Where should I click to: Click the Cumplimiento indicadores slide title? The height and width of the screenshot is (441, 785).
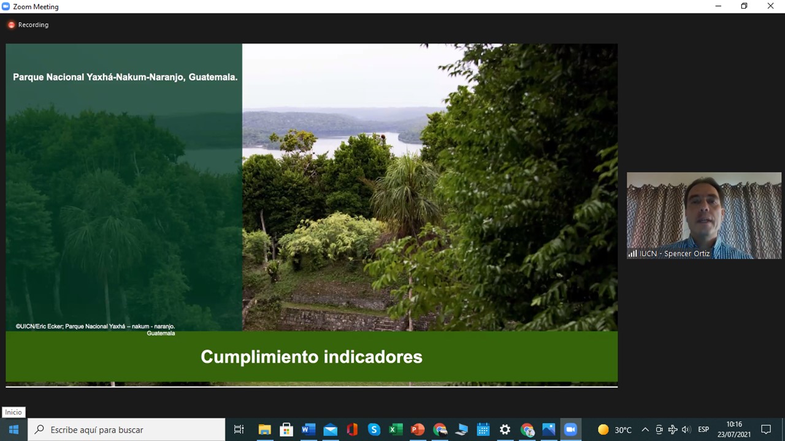(312, 356)
